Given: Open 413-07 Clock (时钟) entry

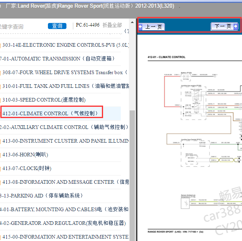Looking at the screenshot, I should (27, 168).
